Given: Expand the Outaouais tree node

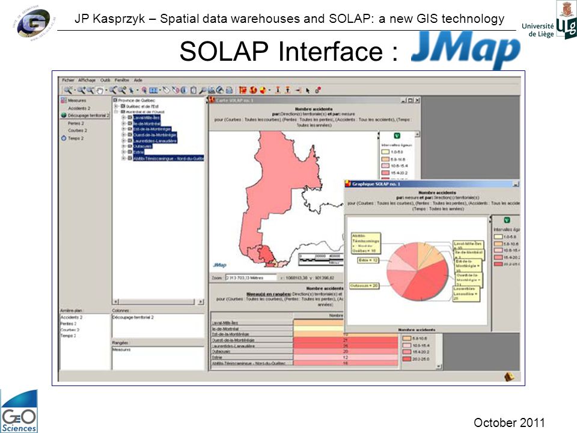Looking at the screenshot, I should coord(124,146).
